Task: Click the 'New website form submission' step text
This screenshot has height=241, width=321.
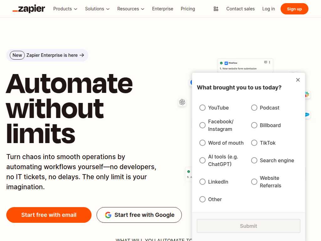Action: point(239,69)
